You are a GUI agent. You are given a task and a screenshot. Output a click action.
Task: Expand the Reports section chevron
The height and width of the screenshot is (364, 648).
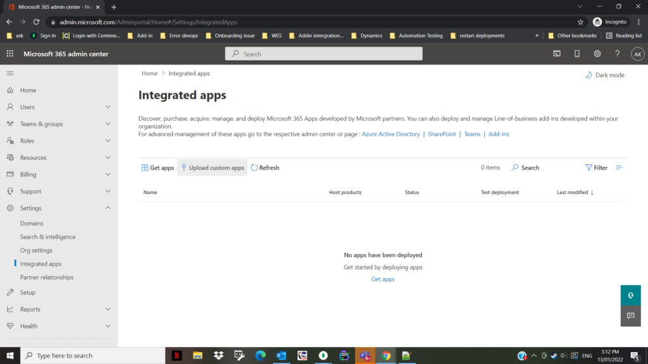[x=108, y=309]
